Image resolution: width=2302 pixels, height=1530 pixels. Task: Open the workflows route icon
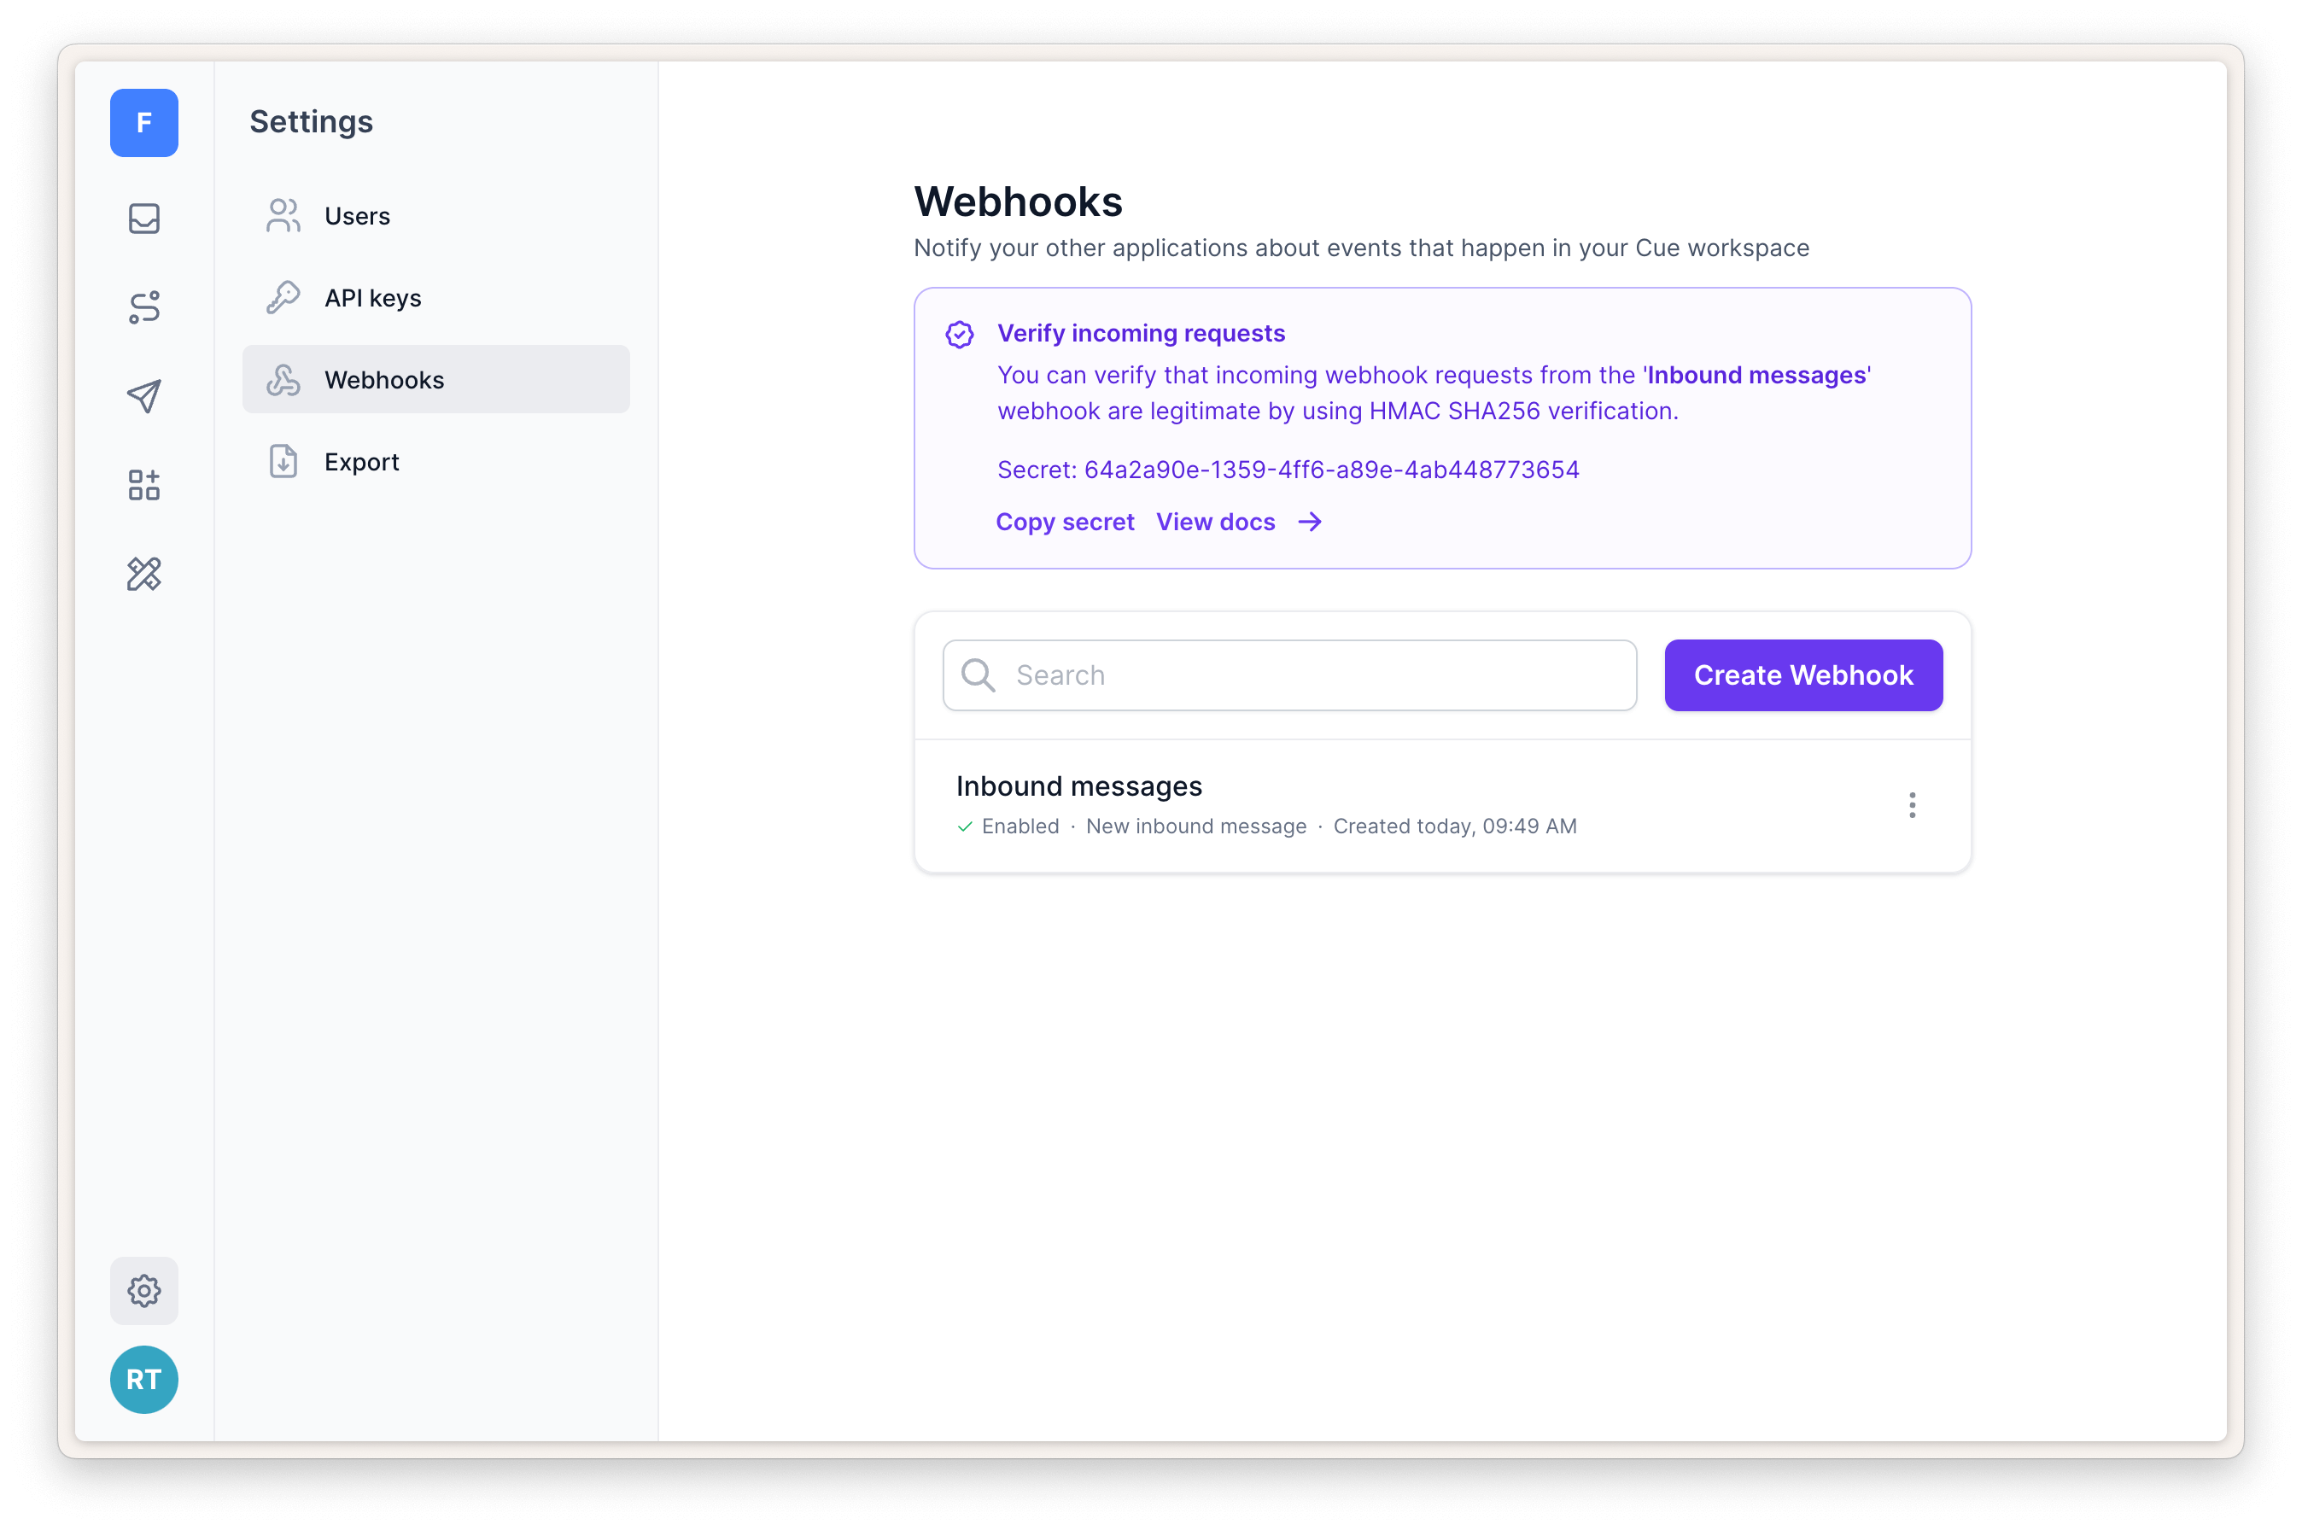pos(143,307)
